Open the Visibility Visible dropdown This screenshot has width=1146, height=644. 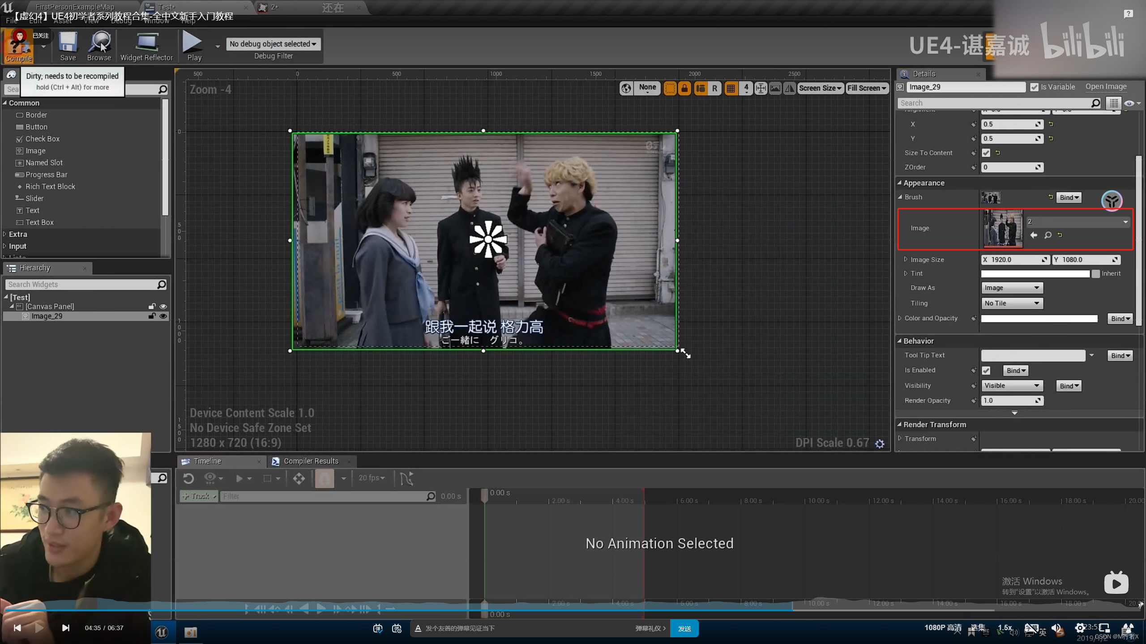pos(1012,386)
